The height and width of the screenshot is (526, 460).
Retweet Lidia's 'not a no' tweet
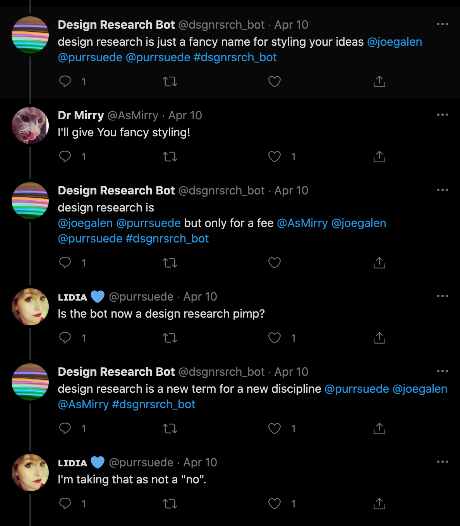click(x=170, y=504)
